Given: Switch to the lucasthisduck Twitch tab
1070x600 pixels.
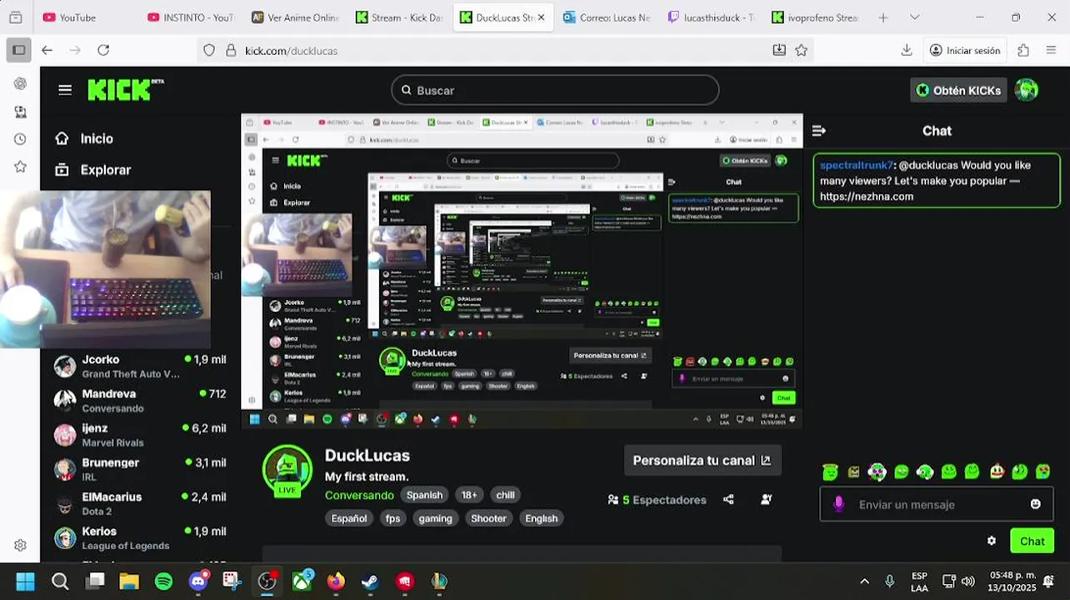Looking at the screenshot, I should tap(710, 17).
